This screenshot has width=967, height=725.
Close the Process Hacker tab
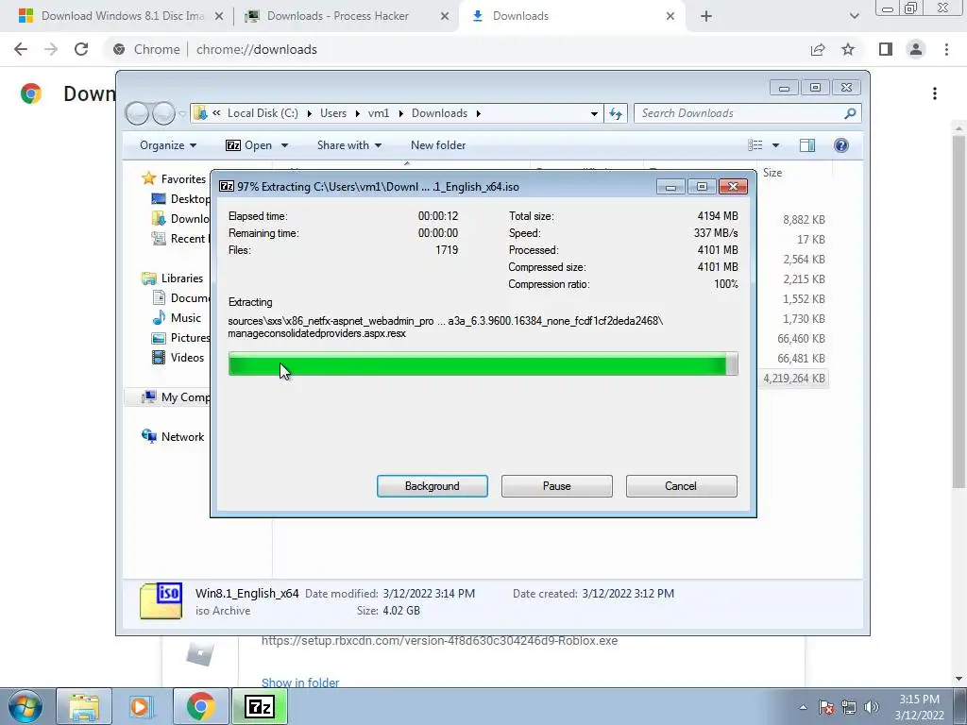point(445,16)
